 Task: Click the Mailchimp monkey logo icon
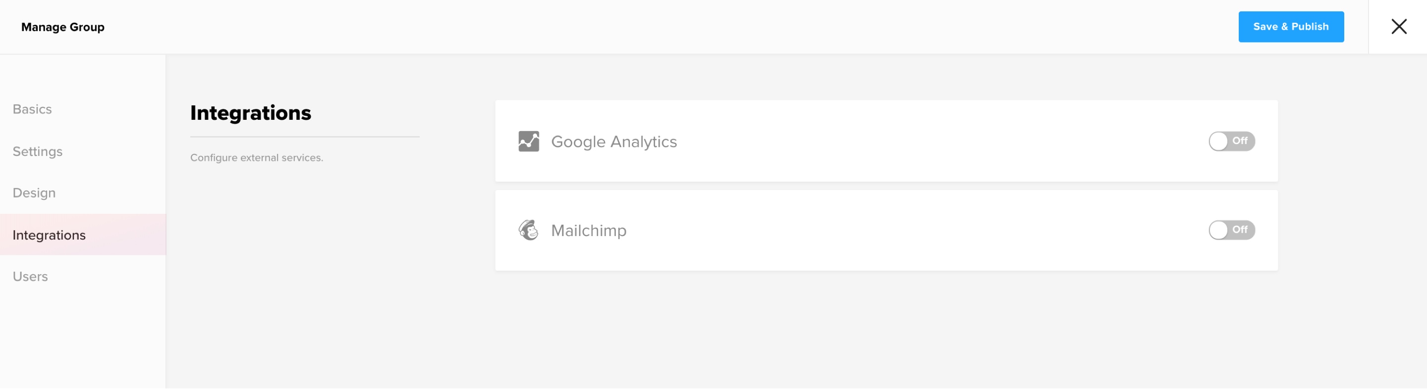(x=529, y=230)
